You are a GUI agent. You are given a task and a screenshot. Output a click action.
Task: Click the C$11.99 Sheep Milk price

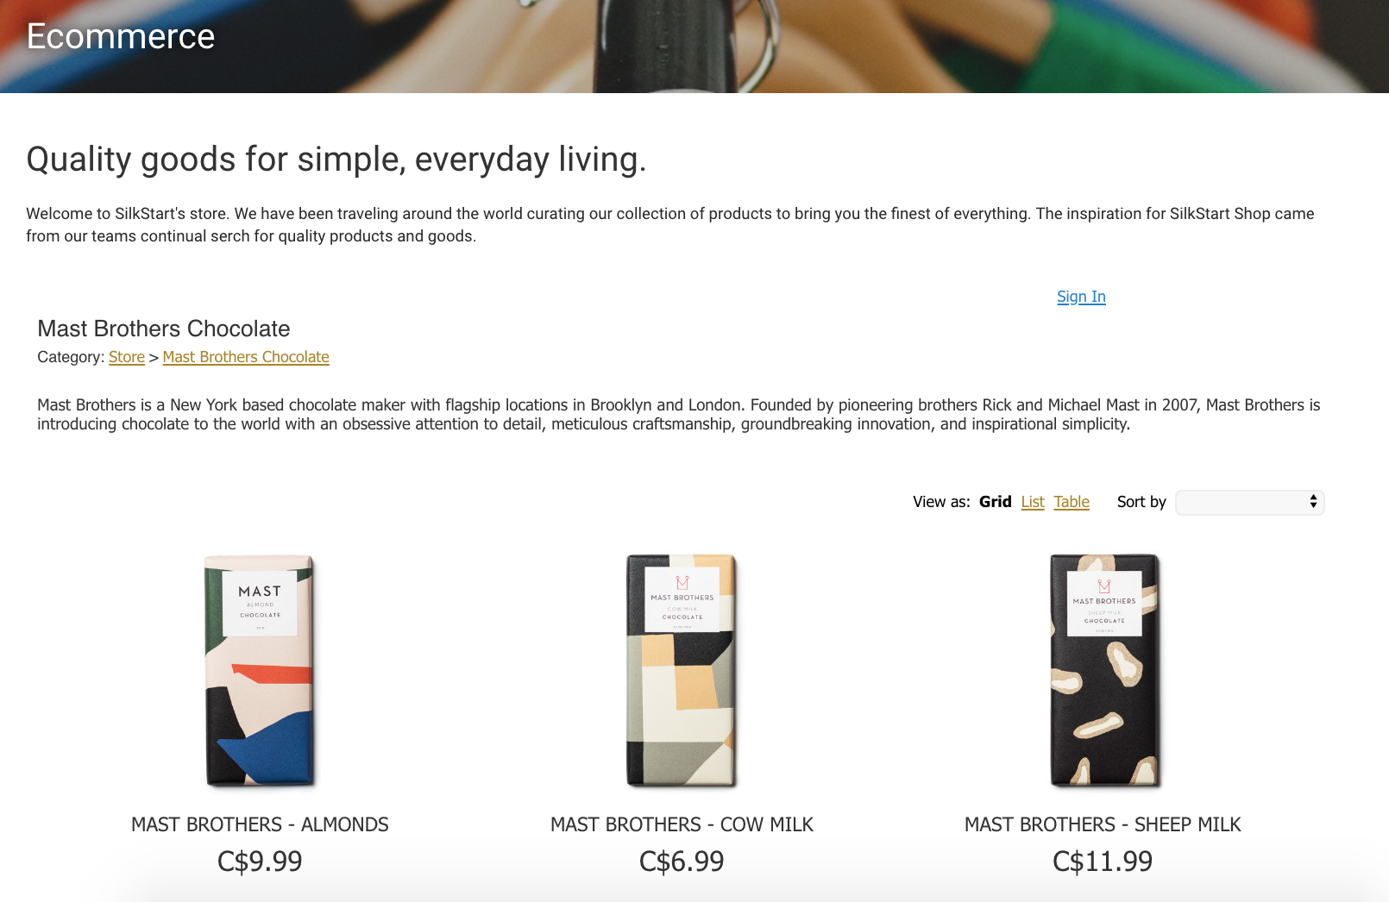tap(1103, 861)
